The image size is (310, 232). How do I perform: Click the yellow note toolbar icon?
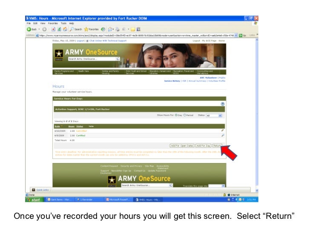pyautogui.click(x=133, y=29)
